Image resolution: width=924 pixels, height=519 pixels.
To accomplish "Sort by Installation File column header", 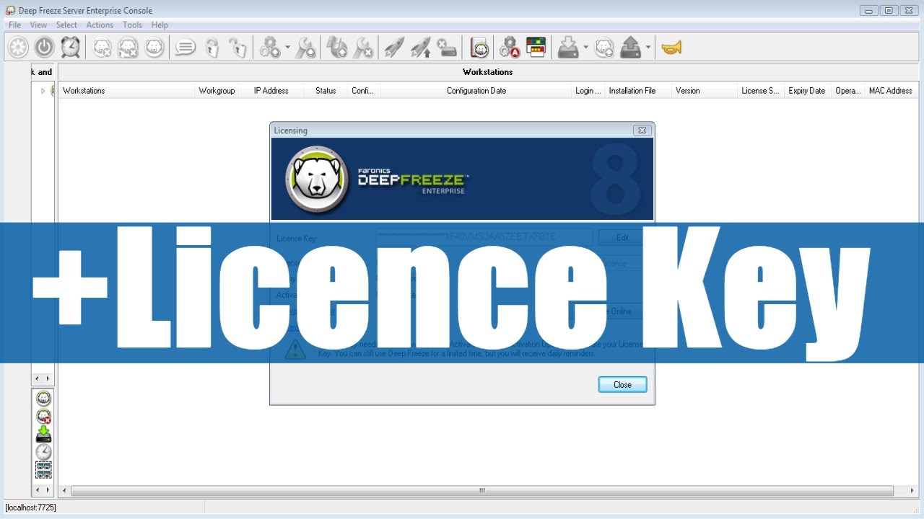I will pos(638,91).
